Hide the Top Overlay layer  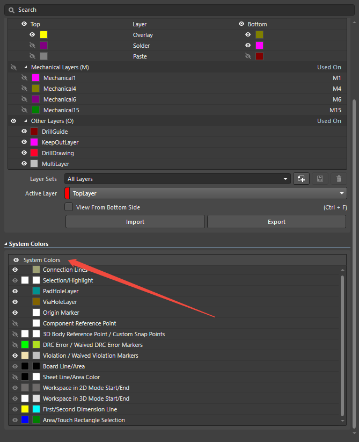click(32, 35)
